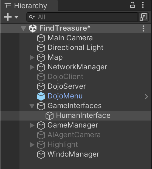Open FindTreasure scene options menu
Viewport: 152px width, 169px height.
(x=143, y=28)
